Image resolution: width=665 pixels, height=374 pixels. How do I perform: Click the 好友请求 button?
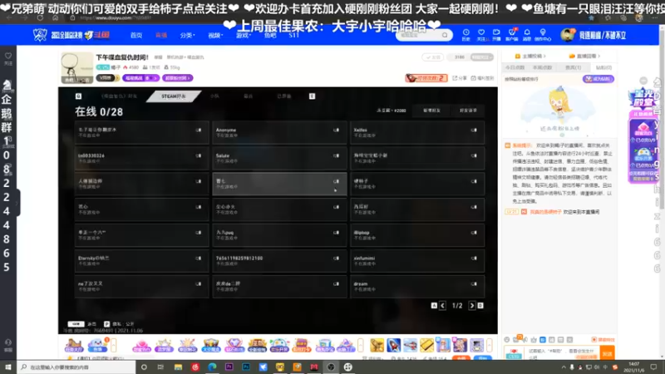tap(468, 111)
